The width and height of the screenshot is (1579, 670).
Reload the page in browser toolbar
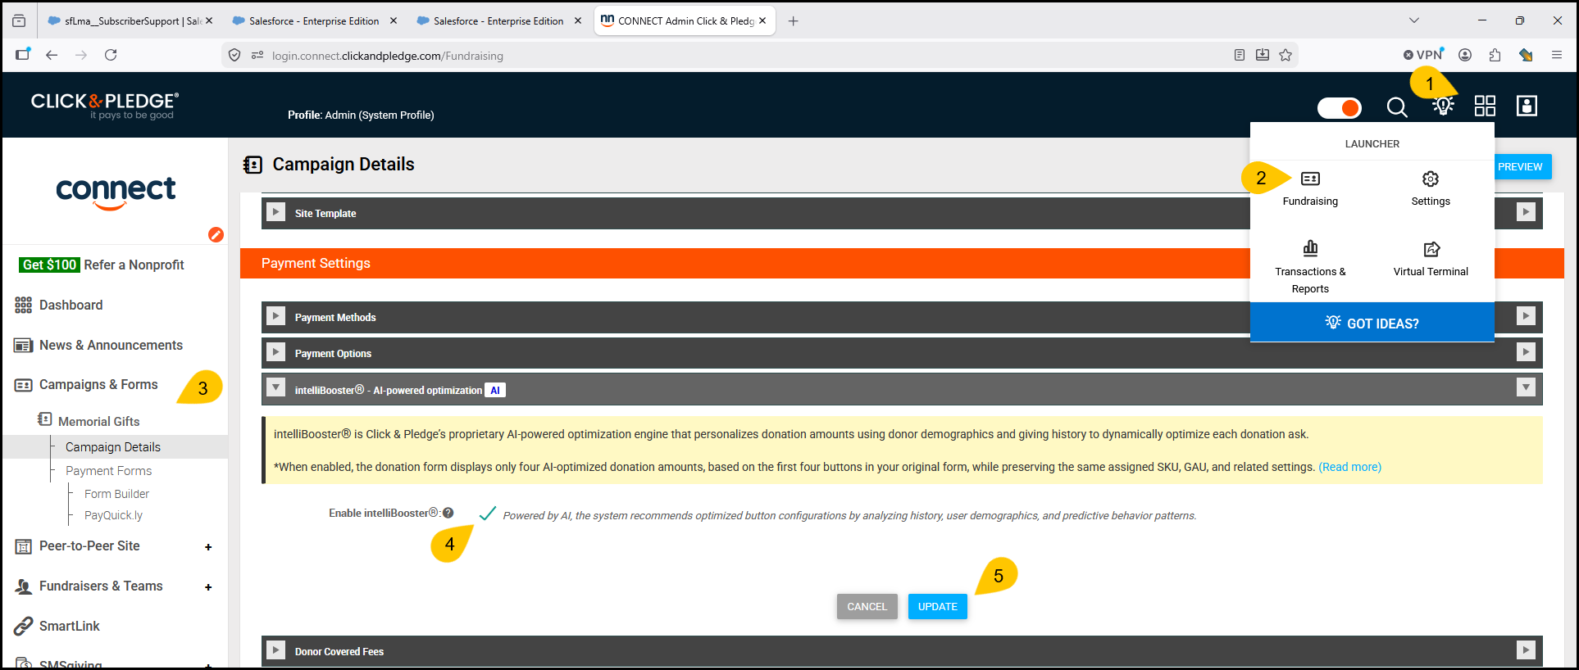[111, 55]
